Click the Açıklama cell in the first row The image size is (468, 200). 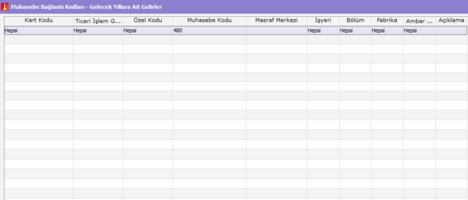coord(451,31)
